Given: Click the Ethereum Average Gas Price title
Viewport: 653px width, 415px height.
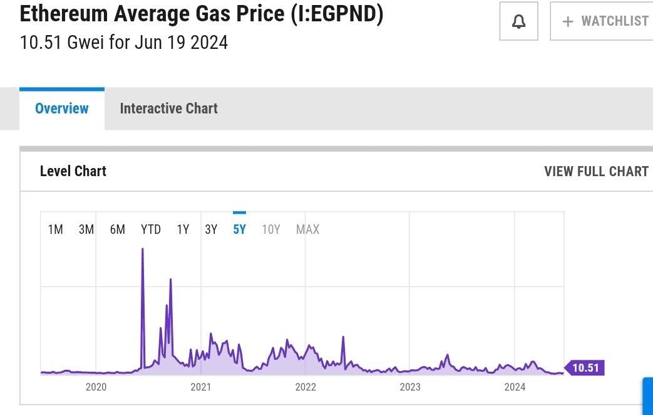Looking at the screenshot, I should tap(201, 14).
